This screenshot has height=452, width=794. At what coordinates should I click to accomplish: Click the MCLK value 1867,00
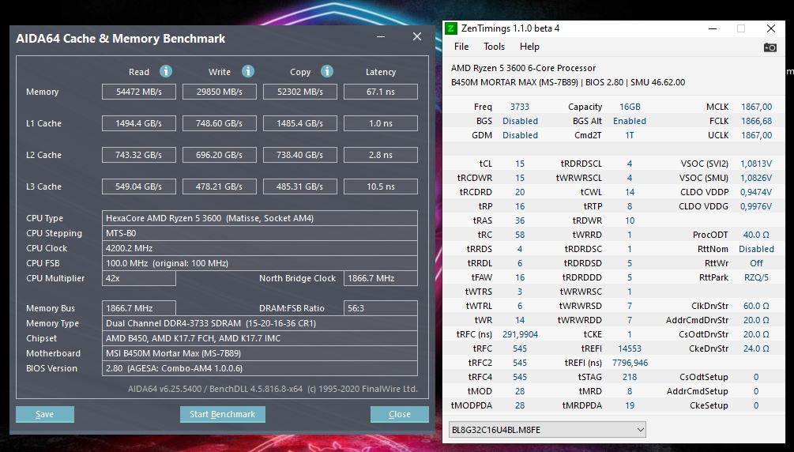pyautogui.click(x=757, y=107)
